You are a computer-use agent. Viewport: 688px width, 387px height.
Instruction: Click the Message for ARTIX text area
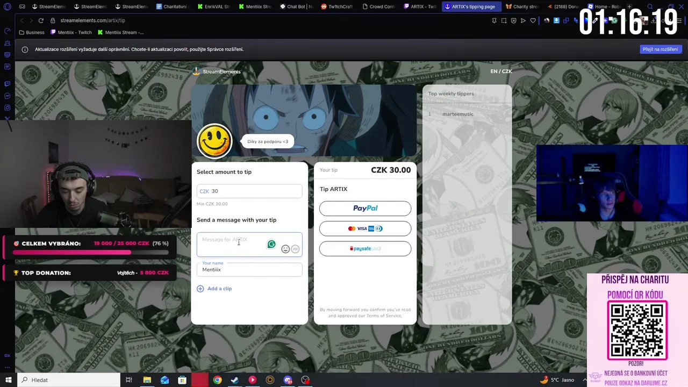pyautogui.click(x=249, y=245)
